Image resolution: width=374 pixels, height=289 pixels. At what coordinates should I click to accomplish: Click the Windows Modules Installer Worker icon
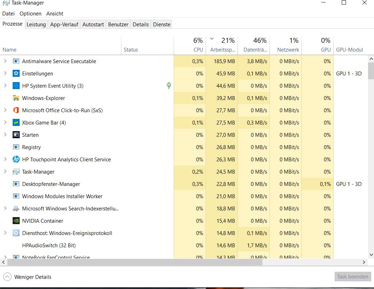pyautogui.click(x=16, y=196)
